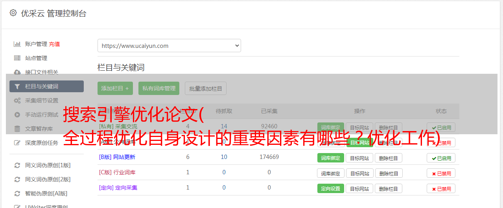Click 目标网站 for the 网站更新 row
The height and width of the screenshot is (208, 503).
359,158
